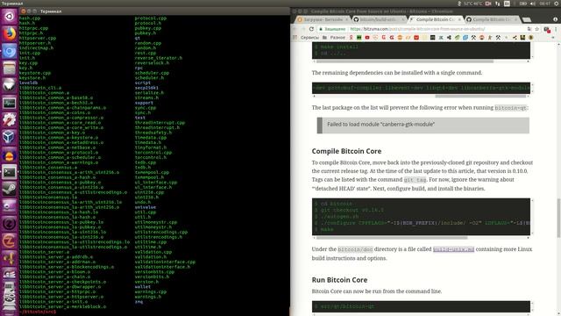
Task: Click the clock in the top panel
Action: click(x=545, y=4)
